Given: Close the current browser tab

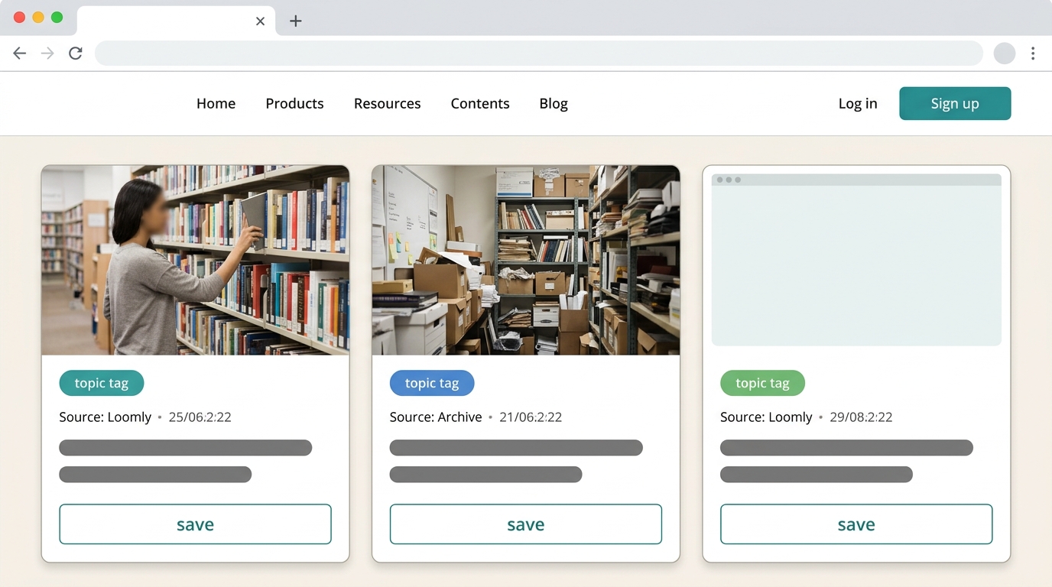Looking at the screenshot, I should coord(260,21).
